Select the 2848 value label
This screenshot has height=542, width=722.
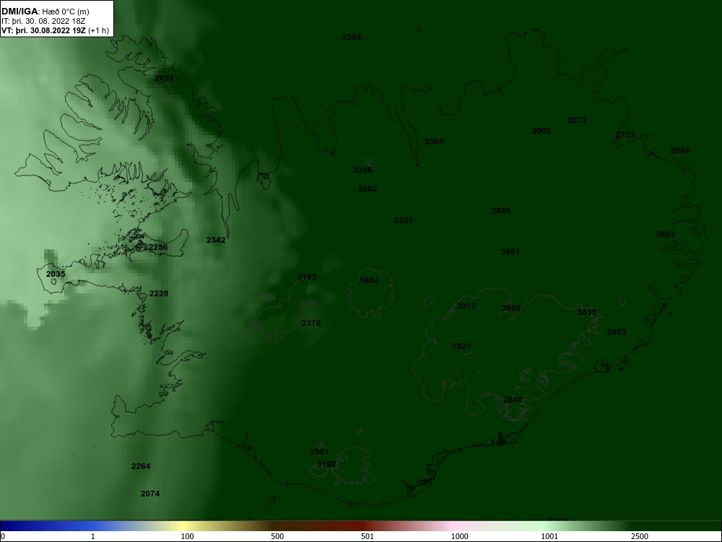click(x=513, y=400)
